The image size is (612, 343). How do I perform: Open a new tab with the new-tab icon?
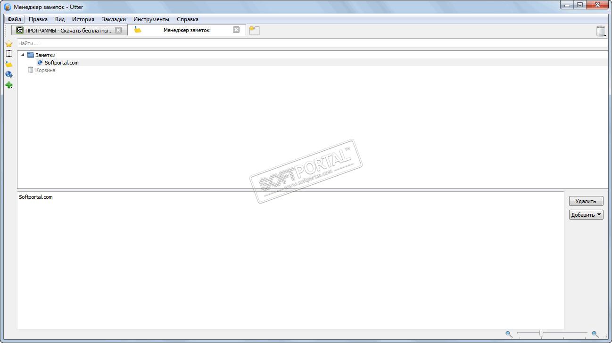(x=255, y=30)
